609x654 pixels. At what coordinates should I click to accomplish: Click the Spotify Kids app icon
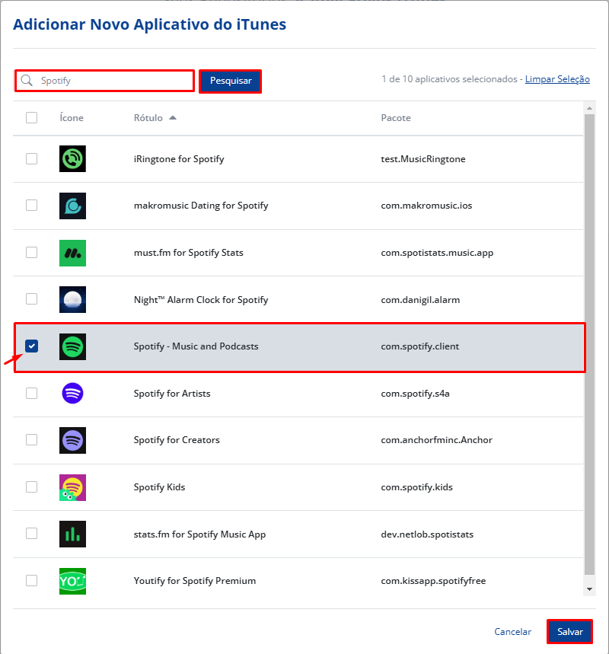tap(72, 487)
